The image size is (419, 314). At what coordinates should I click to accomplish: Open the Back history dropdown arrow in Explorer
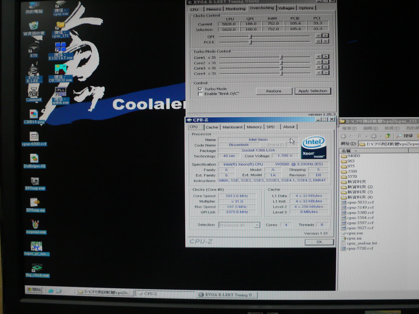[x=366, y=136]
